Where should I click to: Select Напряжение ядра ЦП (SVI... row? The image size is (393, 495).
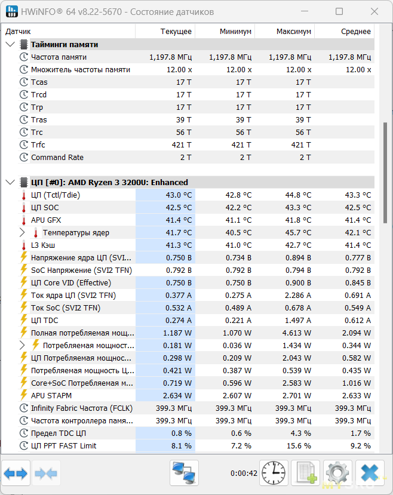tap(196, 257)
